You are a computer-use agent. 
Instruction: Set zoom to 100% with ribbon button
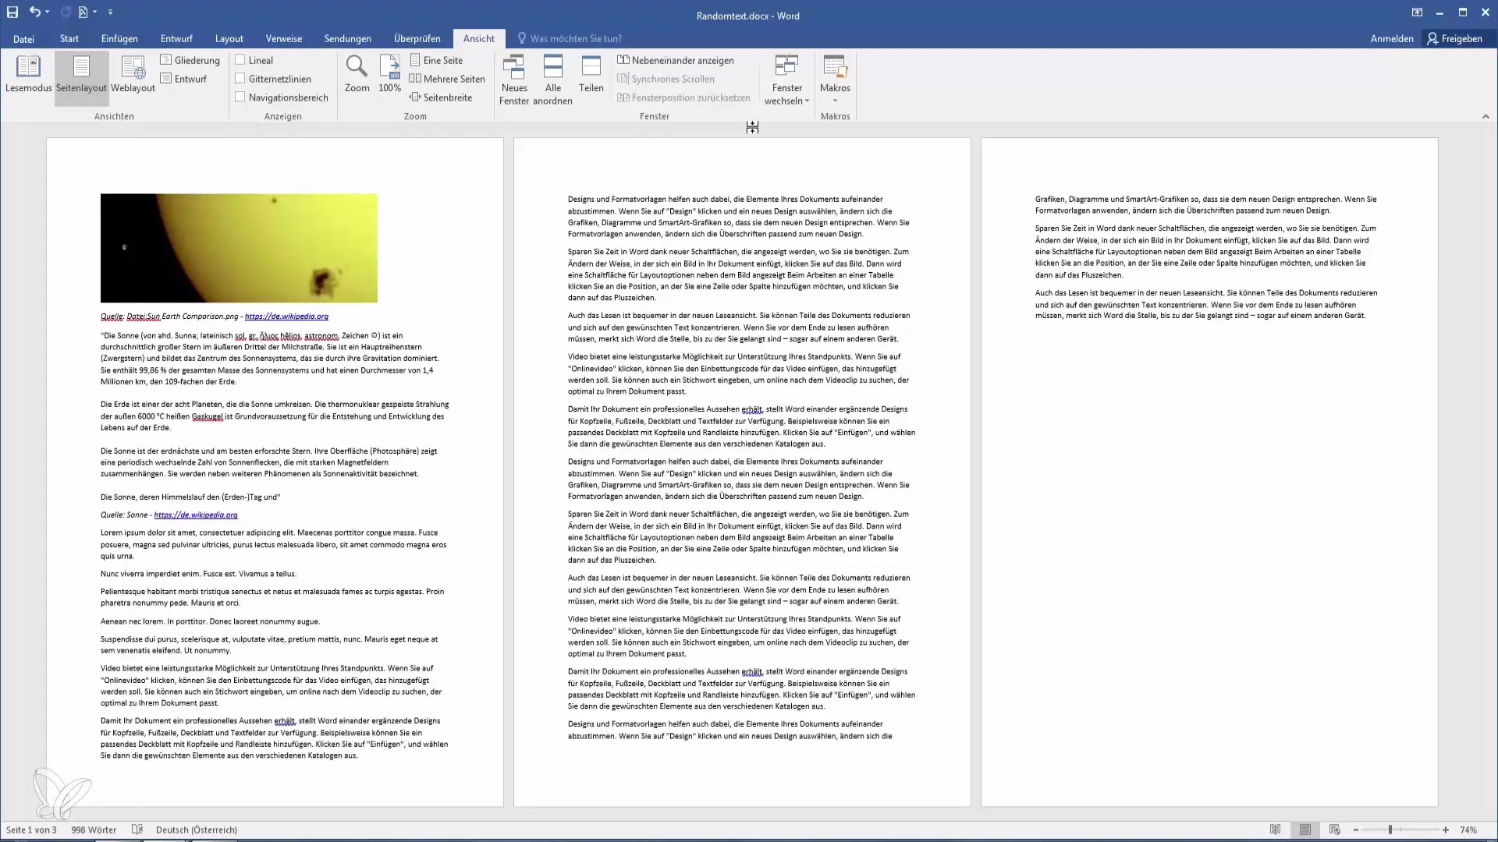coord(390,74)
